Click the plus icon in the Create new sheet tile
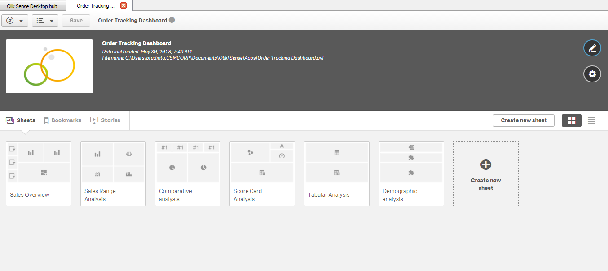This screenshot has width=608, height=271. tap(485, 164)
